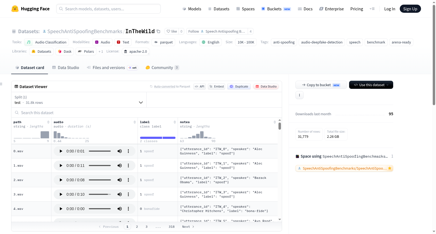
Task: Click the API button in Dataset Viewer
Action: (x=199, y=86)
